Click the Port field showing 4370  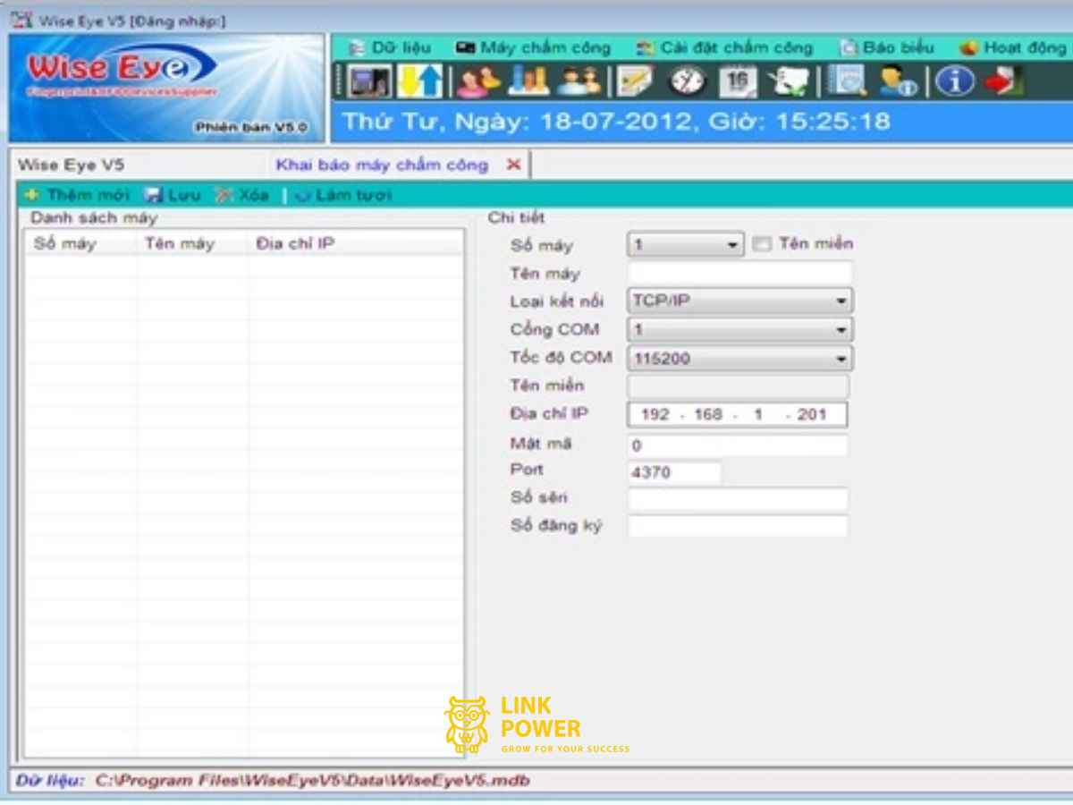pyautogui.click(x=674, y=471)
